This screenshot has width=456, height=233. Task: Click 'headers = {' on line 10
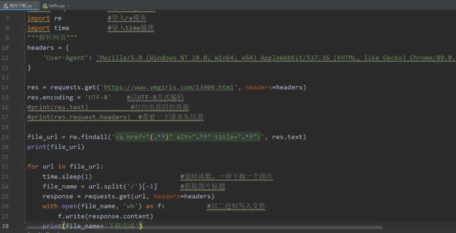48,48
